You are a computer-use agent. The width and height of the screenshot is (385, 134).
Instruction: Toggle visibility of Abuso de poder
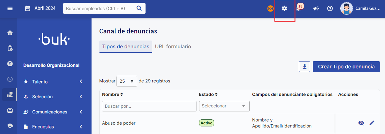[361, 123]
